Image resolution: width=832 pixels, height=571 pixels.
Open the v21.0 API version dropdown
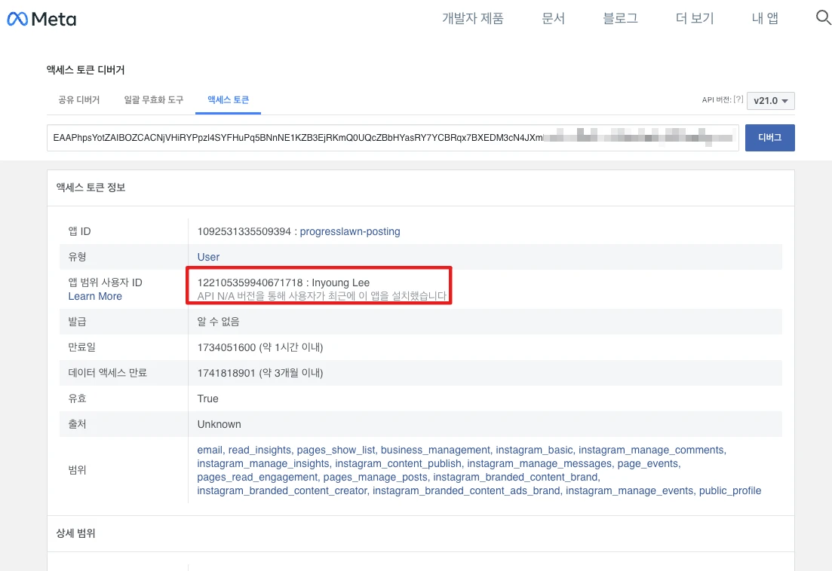click(770, 101)
